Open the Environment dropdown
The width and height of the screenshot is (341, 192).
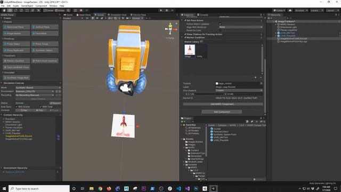point(35,91)
